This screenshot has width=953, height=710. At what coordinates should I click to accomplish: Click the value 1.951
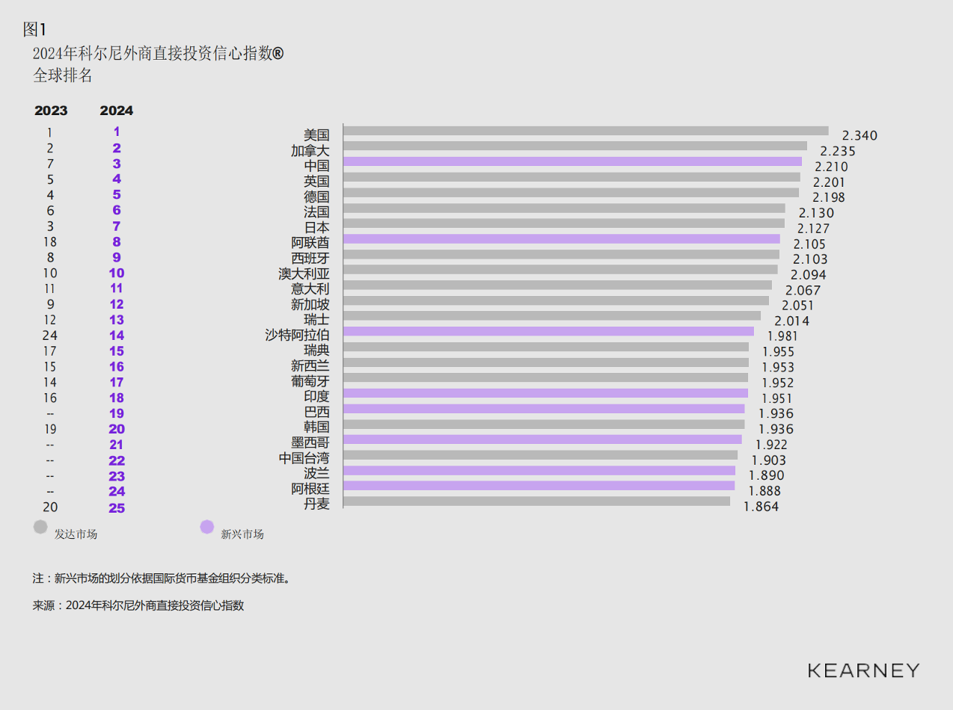pyautogui.click(x=776, y=398)
